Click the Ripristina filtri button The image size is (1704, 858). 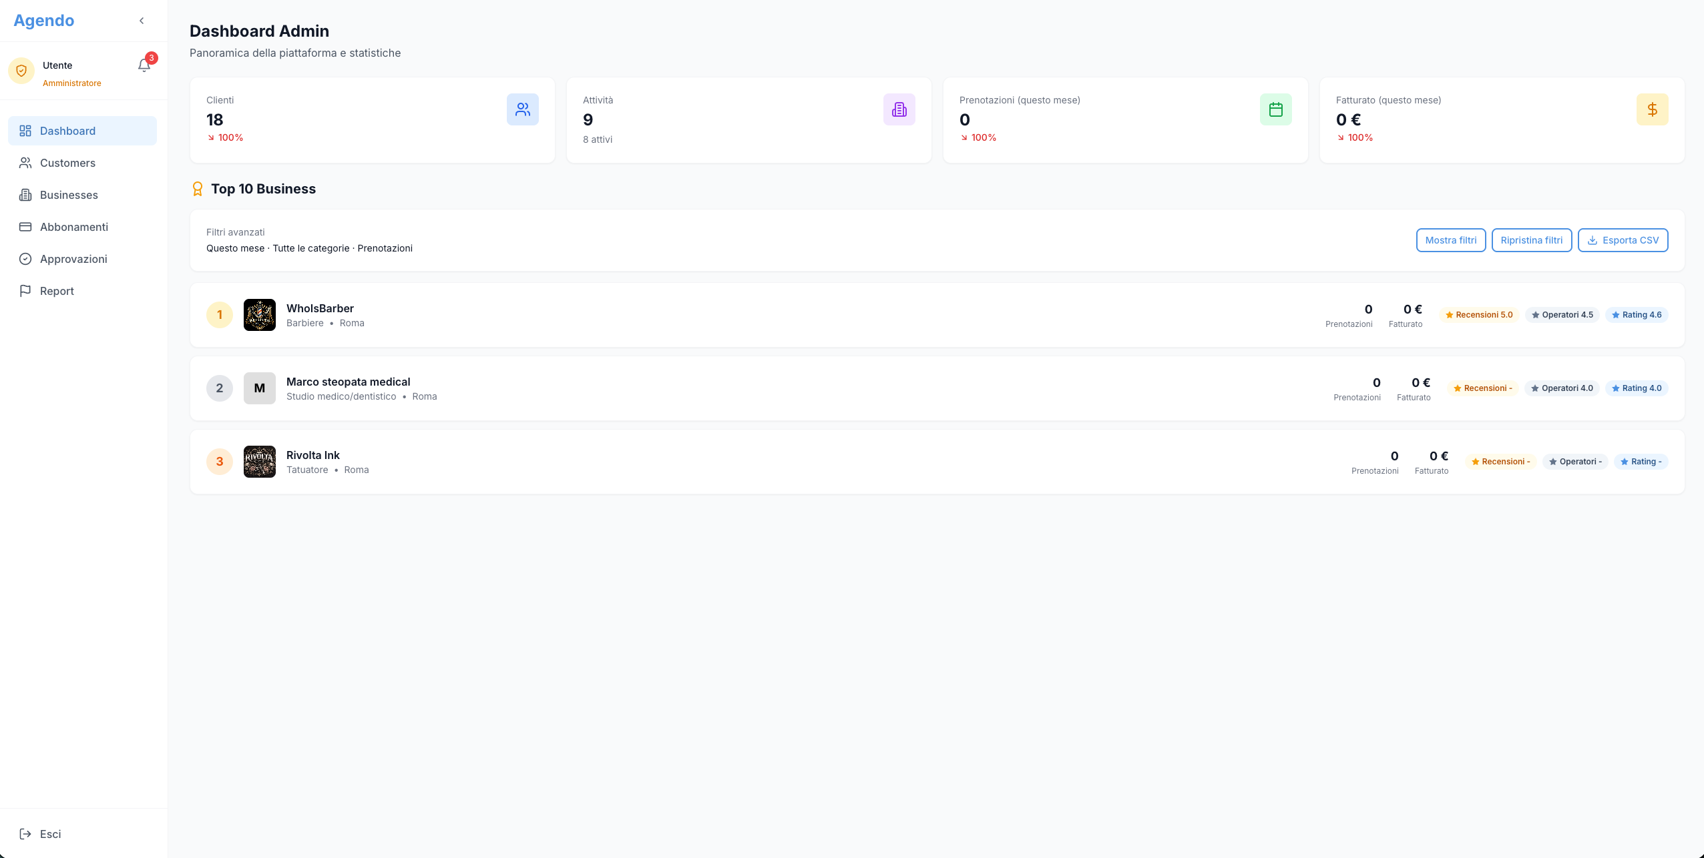(x=1531, y=240)
